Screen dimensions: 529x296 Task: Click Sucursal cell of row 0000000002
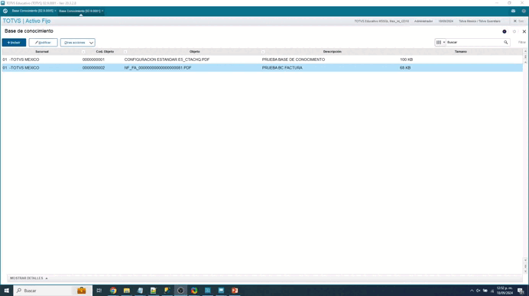click(21, 68)
